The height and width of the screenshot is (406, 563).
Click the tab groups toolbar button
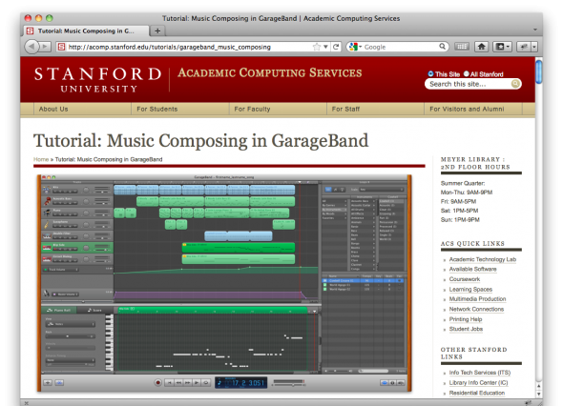(462, 47)
